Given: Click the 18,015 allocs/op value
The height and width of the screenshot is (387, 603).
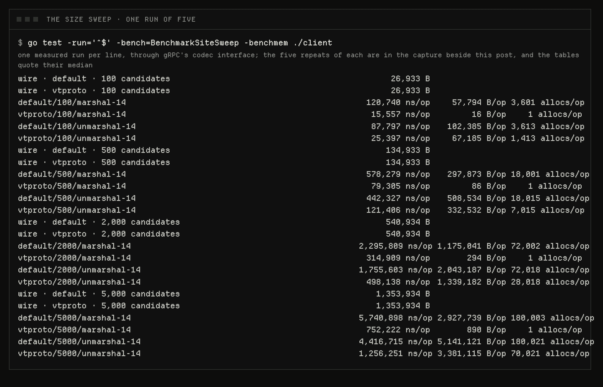Looking at the screenshot, I should tap(550, 198).
